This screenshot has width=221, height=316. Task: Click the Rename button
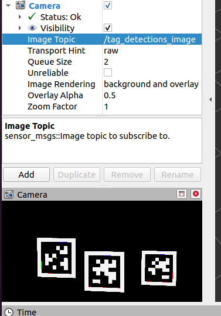pyautogui.click(x=178, y=175)
